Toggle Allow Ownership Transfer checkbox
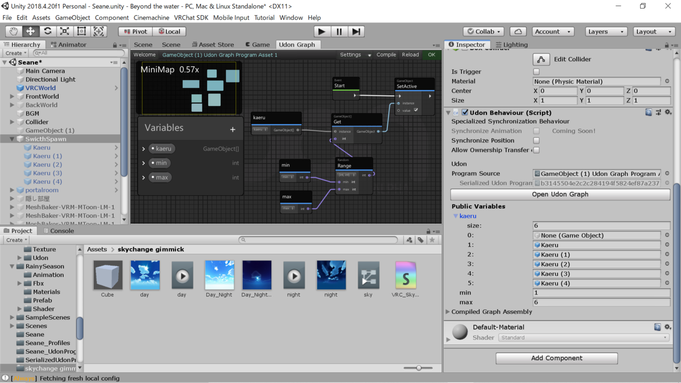Image resolution: width=681 pixels, height=383 pixels. (x=536, y=150)
